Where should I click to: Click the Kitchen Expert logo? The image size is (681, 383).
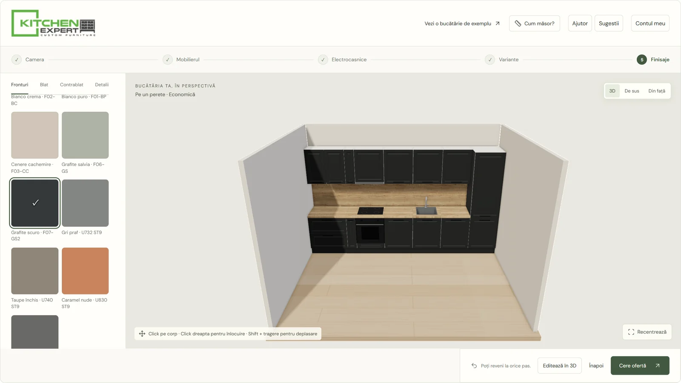click(53, 23)
